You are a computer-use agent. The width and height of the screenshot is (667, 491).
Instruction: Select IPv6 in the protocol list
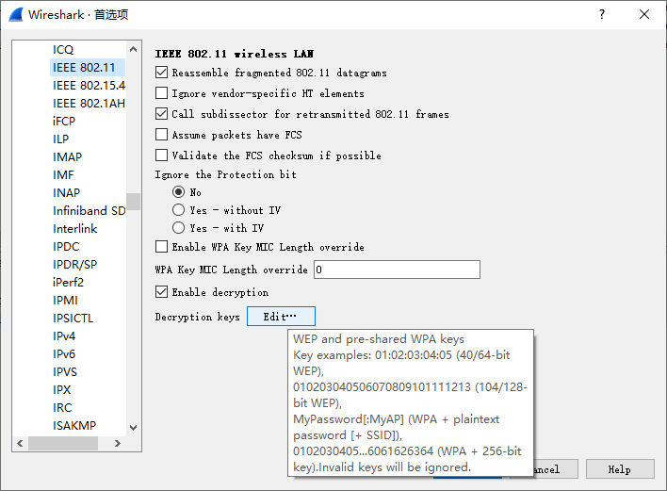(64, 353)
